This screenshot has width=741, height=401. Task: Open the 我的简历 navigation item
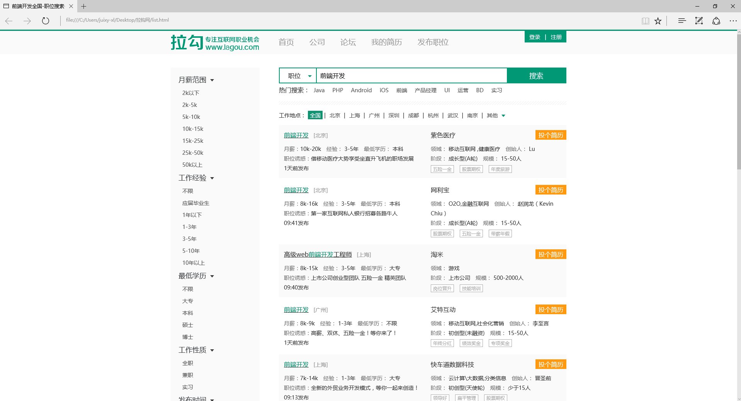pyautogui.click(x=387, y=42)
